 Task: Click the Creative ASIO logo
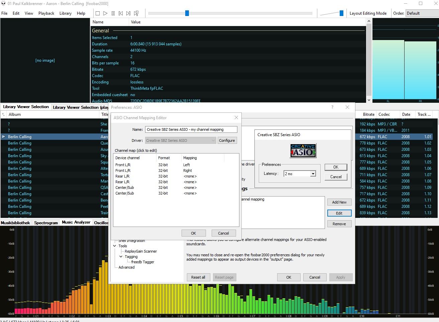pos(303,151)
